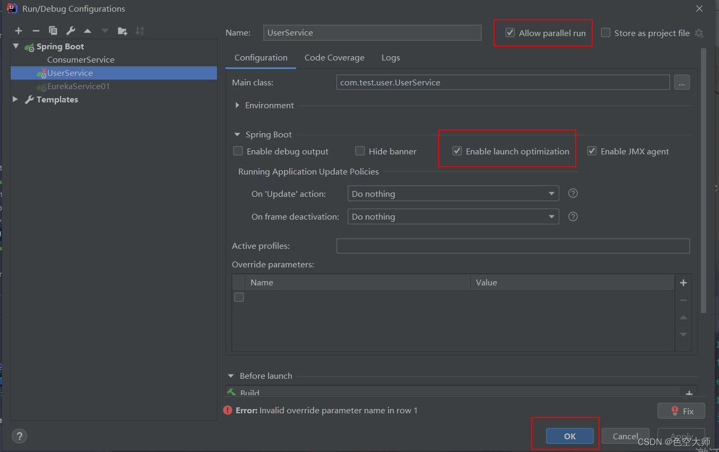
Task: Remove override parameter row with the minus icon
Action: pos(683,300)
